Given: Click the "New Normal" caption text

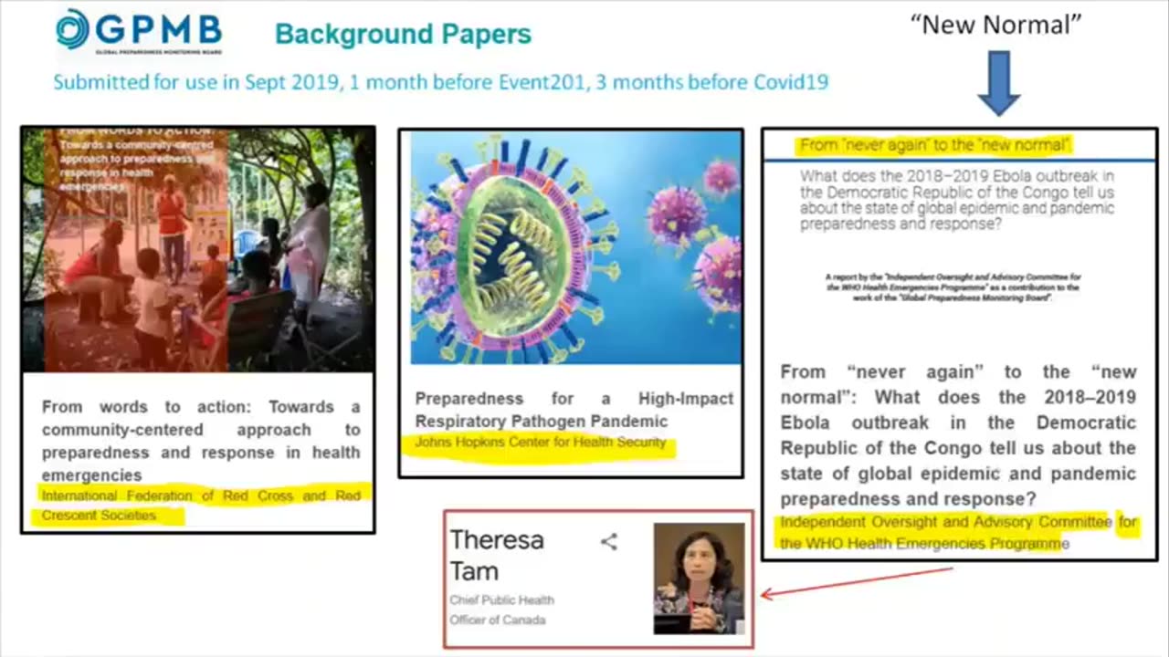Looking at the screenshot, I should click(996, 25).
